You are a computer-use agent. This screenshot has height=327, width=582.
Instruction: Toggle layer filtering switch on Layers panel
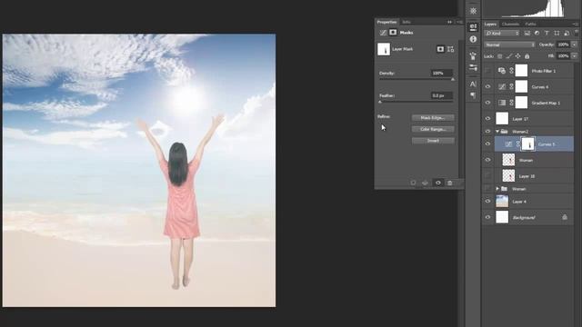coord(576,33)
